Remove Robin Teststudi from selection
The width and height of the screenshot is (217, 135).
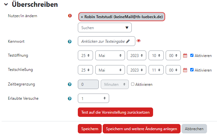coord(82,17)
